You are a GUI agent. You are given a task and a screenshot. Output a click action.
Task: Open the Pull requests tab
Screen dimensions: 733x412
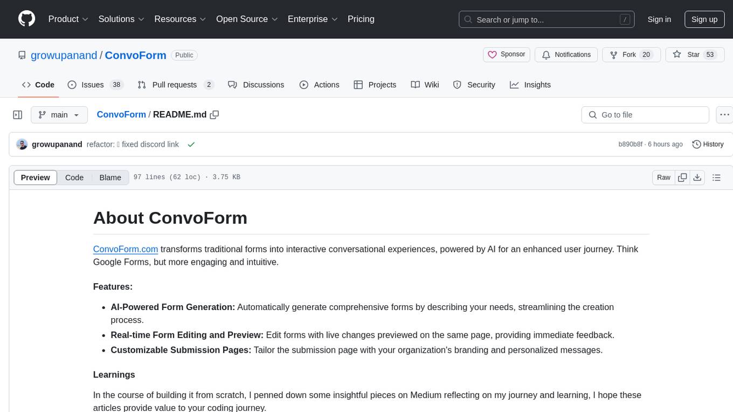[x=176, y=85]
